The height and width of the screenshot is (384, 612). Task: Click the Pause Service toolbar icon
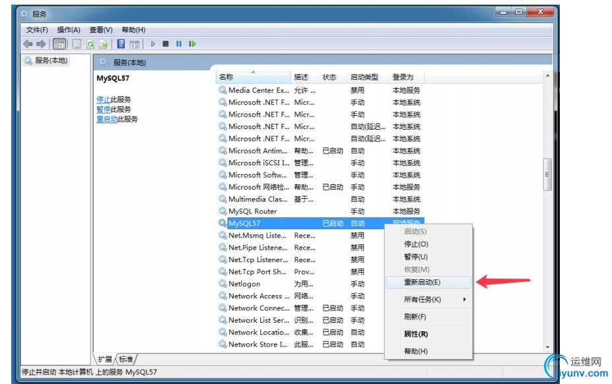tap(179, 44)
